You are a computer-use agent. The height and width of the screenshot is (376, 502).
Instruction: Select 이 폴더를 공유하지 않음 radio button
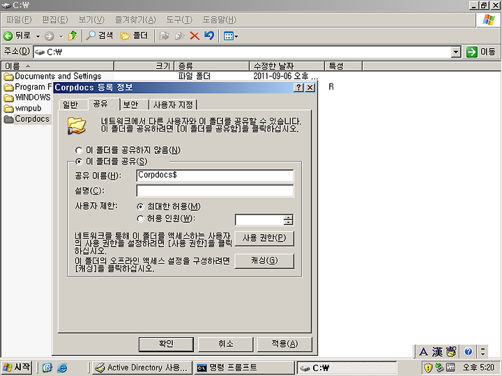[x=78, y=150]
